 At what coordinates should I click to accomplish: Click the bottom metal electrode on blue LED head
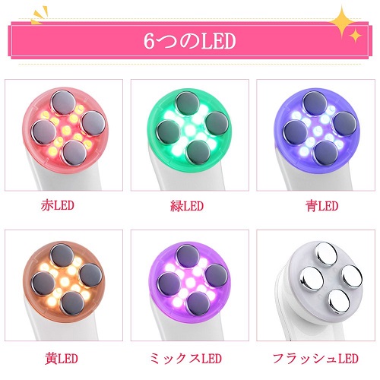327,153
